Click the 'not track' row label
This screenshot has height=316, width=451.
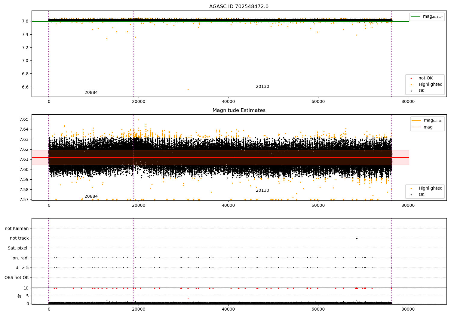pos(19,238)
